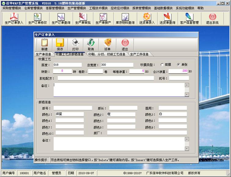The height and width of the screenshot is (177, 231).
Task: Open 送货单录入 toolbar icon
Action: tap(147, 18)
